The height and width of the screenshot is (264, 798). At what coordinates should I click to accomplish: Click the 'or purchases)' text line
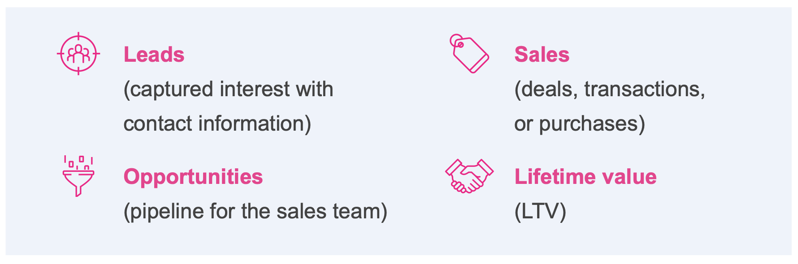[580, 124]
